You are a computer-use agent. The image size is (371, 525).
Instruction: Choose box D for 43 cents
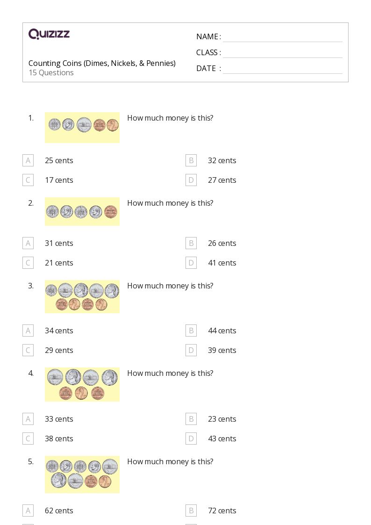191,439
